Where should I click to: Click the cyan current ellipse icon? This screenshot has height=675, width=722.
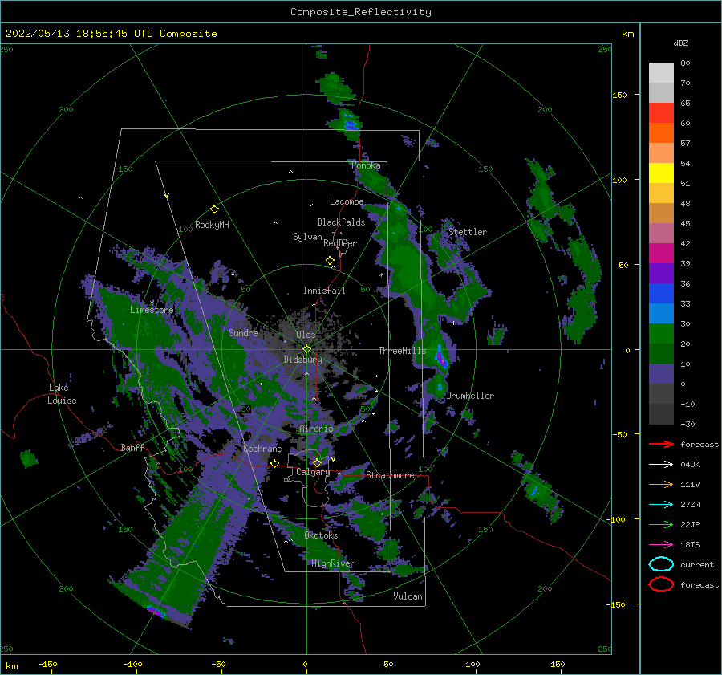coord(661,564)
